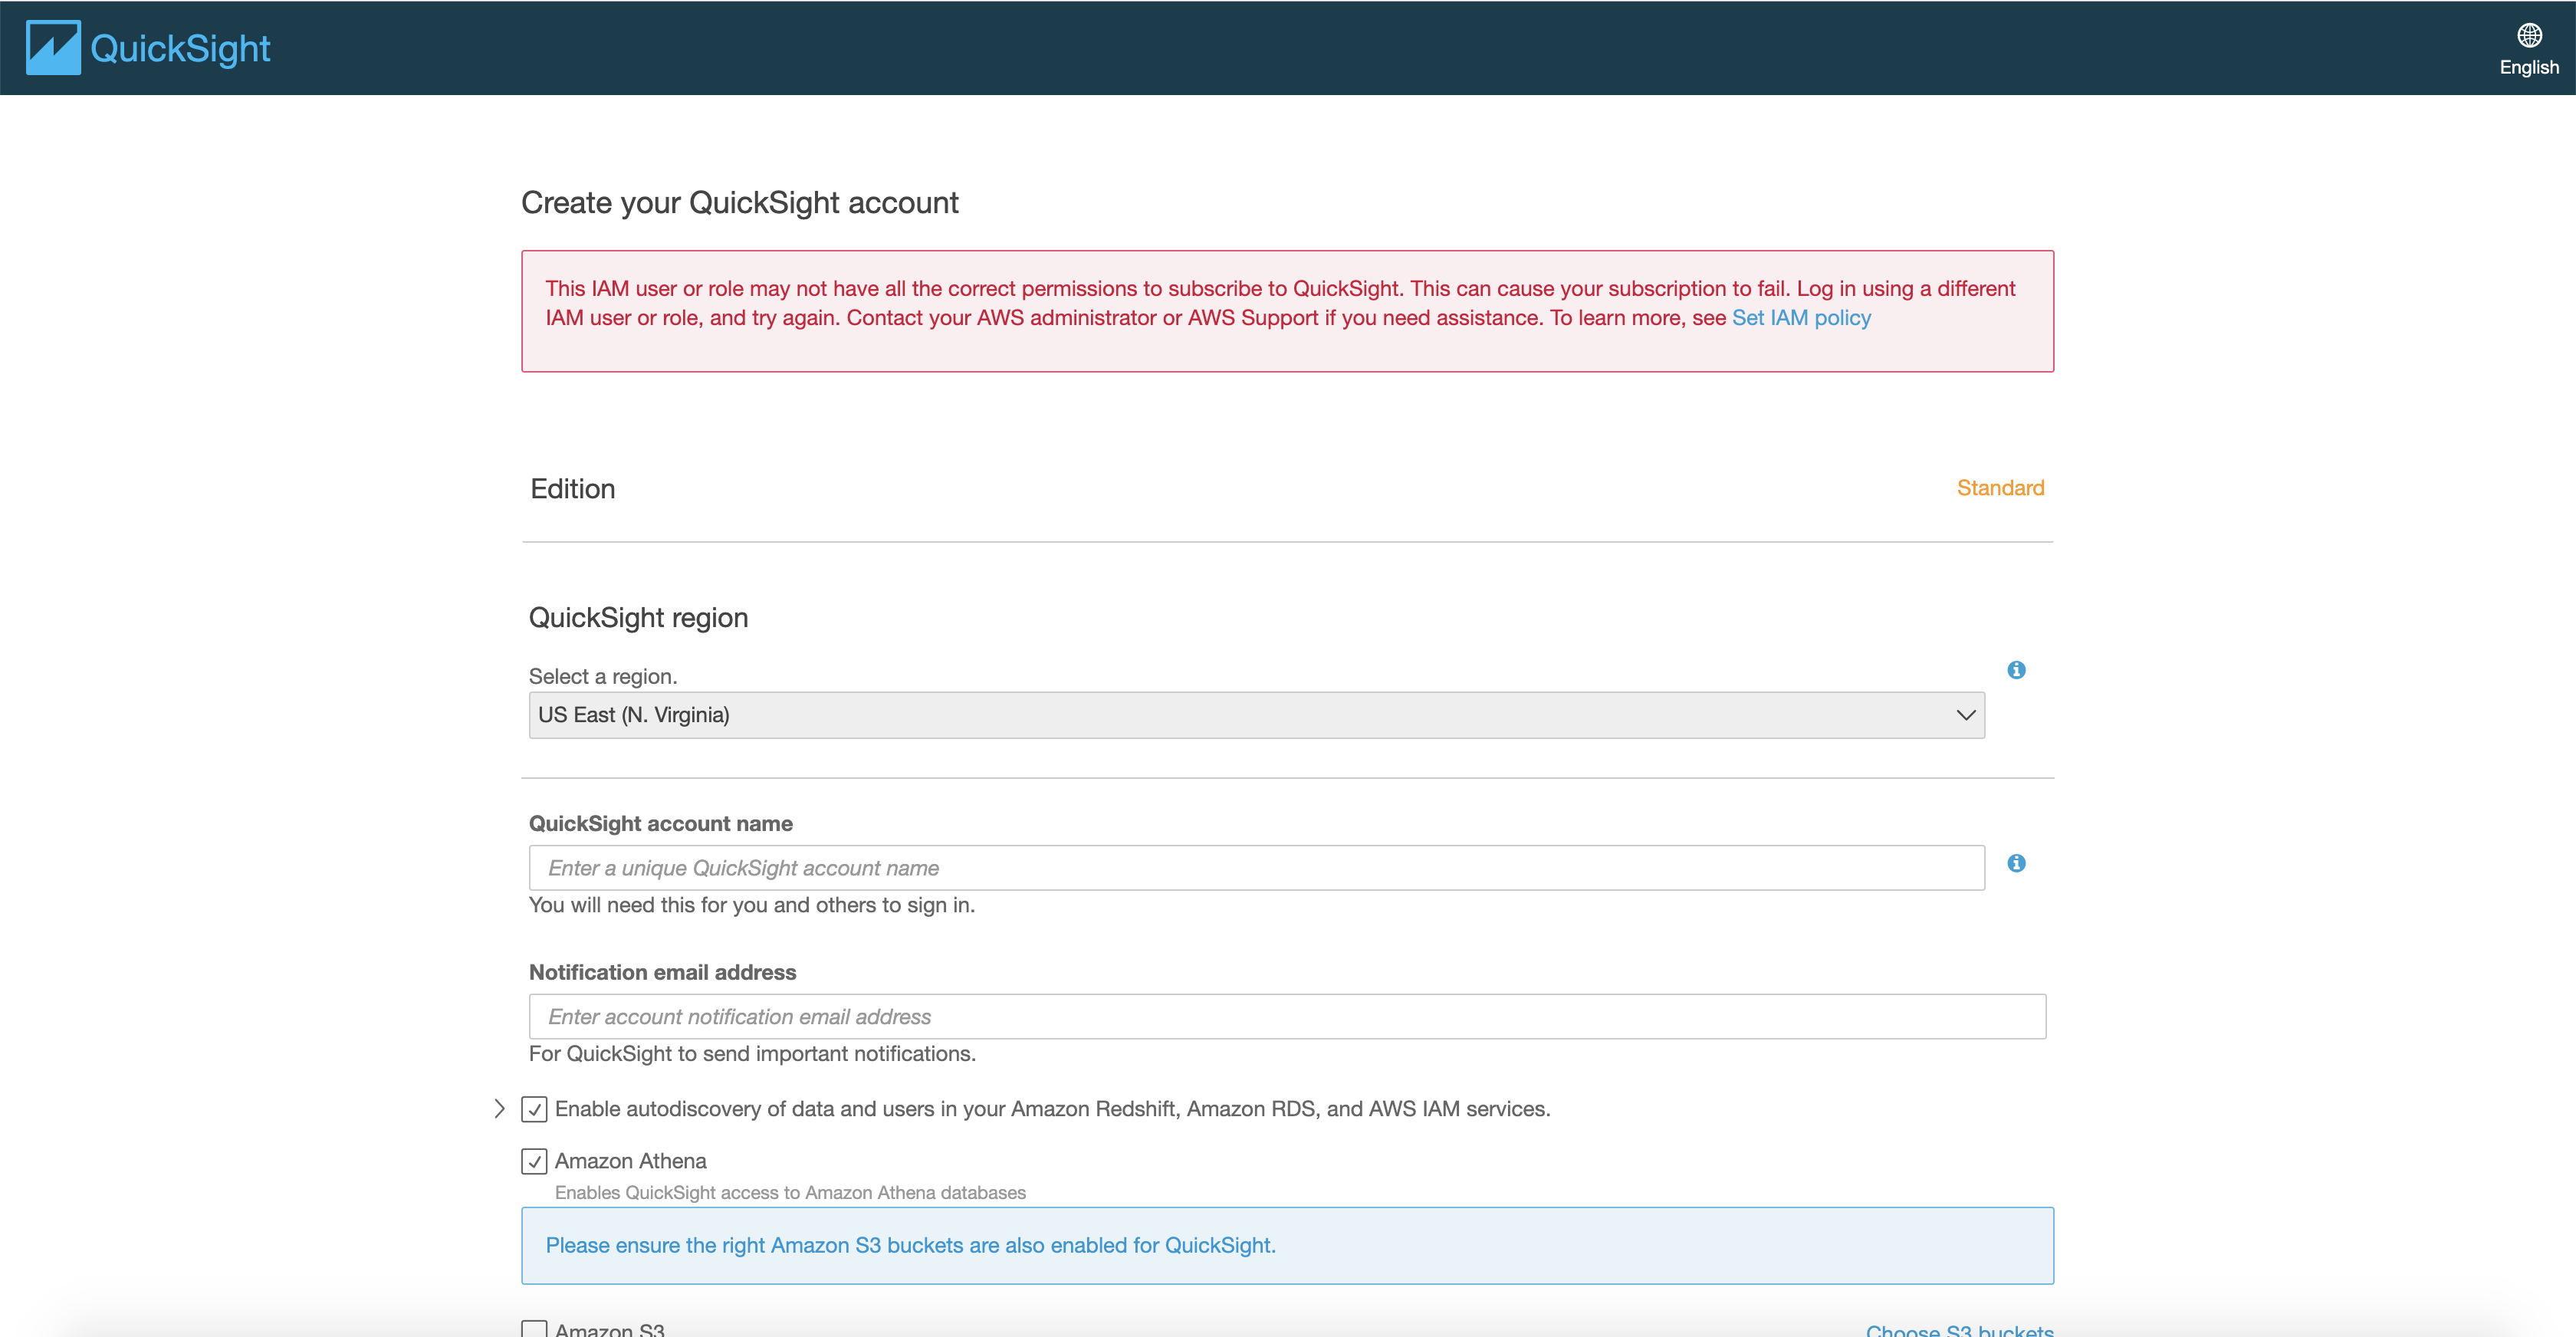Click the globe language icon

tap(2529, 36)
